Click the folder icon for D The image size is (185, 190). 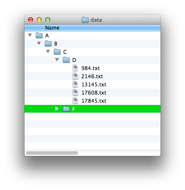(x=66, y=60)
